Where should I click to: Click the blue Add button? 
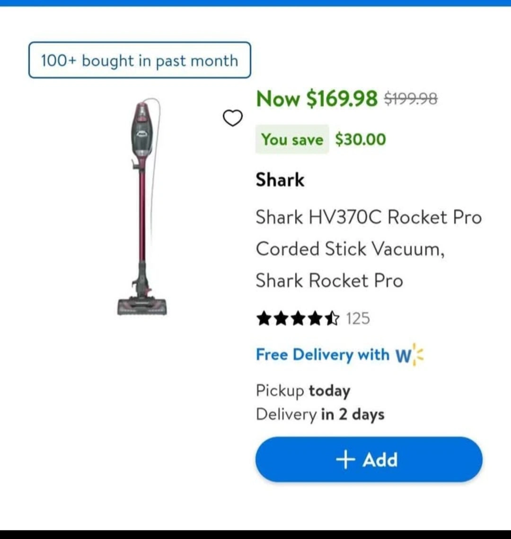click(x=369, y=459)
